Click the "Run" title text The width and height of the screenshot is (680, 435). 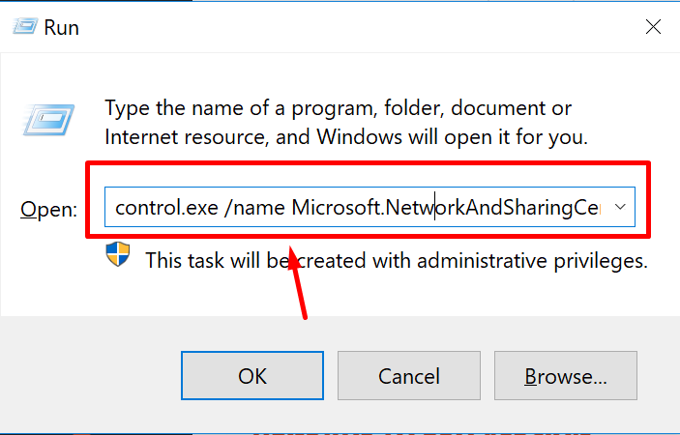(62, 28)
